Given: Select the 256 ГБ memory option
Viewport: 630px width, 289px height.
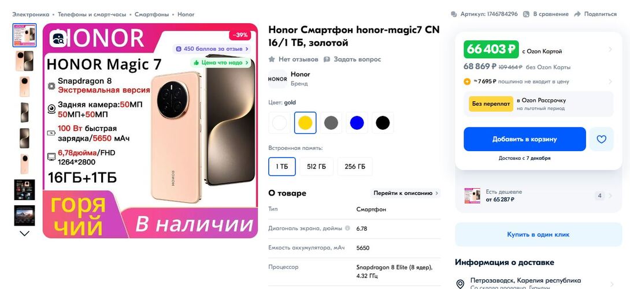Looking at the screenshot, I should coord(355,167).
